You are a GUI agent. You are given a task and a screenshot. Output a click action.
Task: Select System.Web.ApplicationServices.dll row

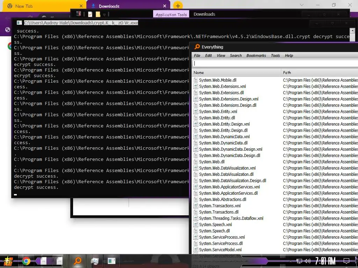pyautogui.click(x=275, y=193)
